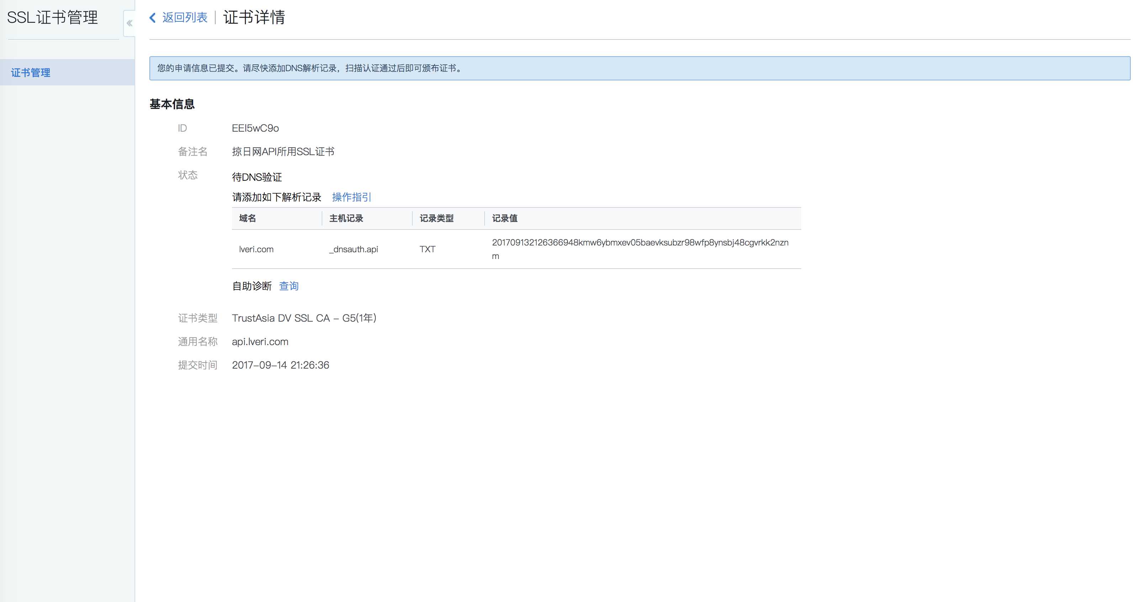The image size is (1135, 602).
Task: Open the 操作指引 guide link
Action: (352, 197)
